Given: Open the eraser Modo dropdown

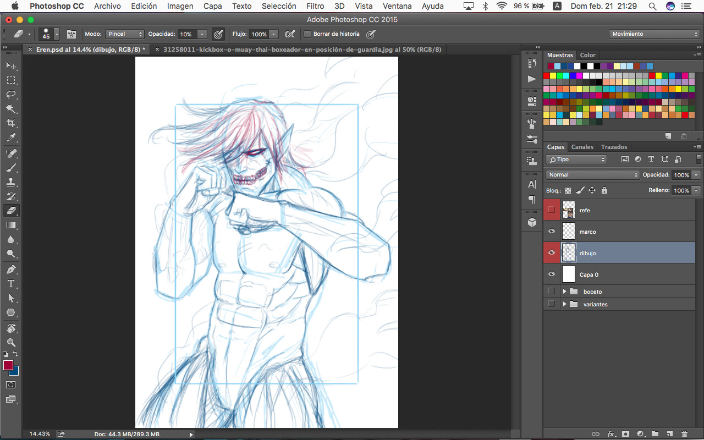Looking at the screenshot, I should 124,34.
